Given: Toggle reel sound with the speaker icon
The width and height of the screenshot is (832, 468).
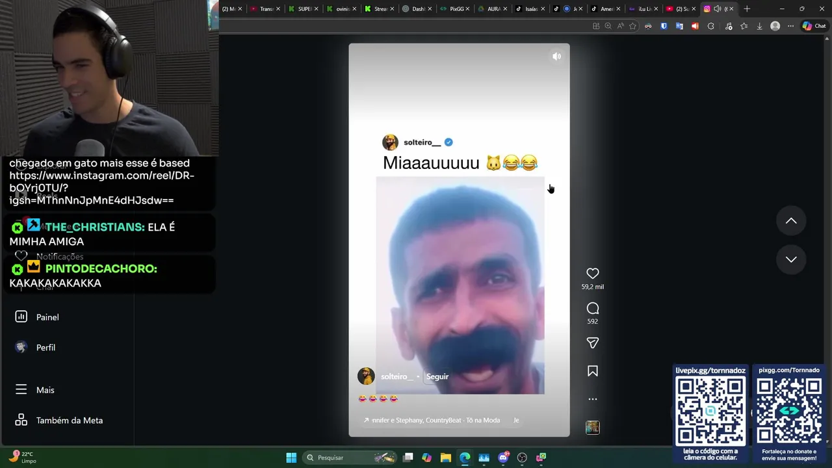Looking at the screenshot, I should [x=556, y=57].
